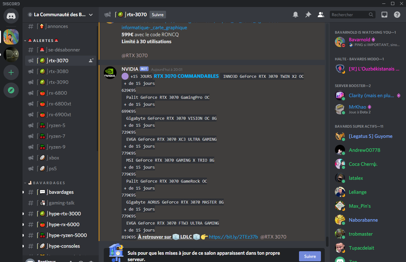Click latalex member avatar
The height and width of the screenshot is (262, 406).
click(340, 178)
